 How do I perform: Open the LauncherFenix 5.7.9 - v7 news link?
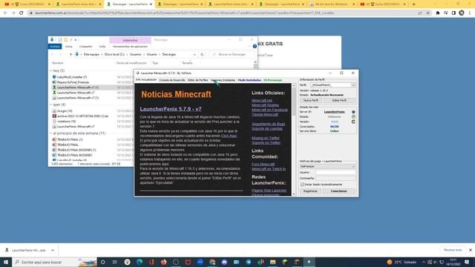click(x=171, y=109)
